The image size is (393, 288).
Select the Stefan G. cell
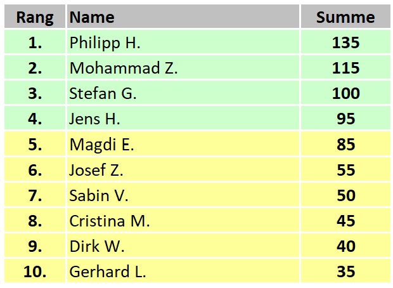183,93
